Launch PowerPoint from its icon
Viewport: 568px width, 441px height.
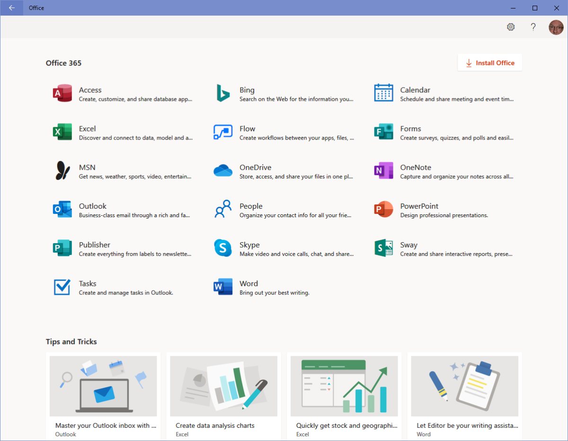(x=383, y=209)
